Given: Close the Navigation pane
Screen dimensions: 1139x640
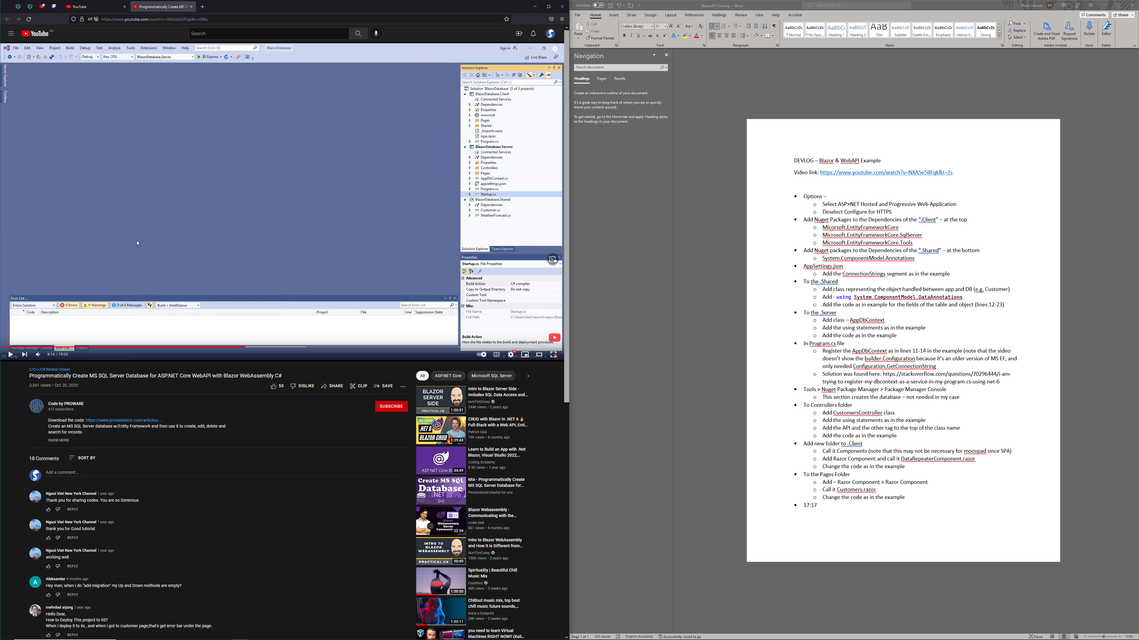Looking at the screenshot, I should 666,55.
